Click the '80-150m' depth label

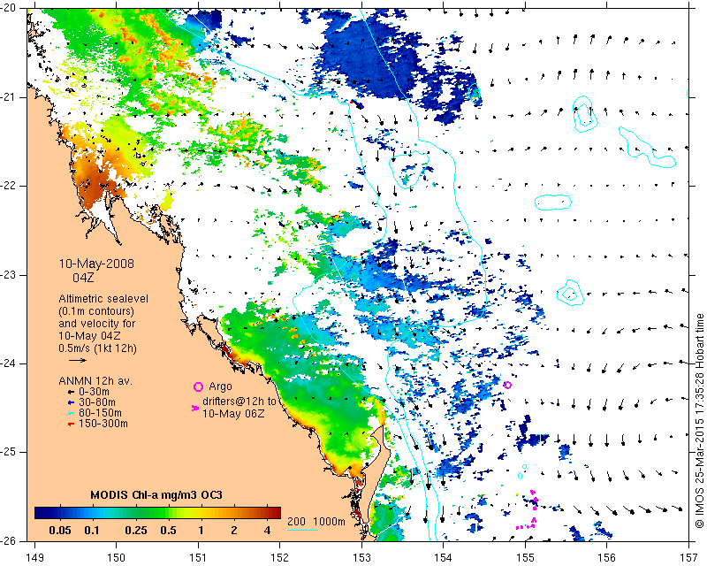[x=100, y=412]
